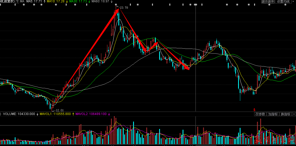Open the 融资融券 button
296x146 pixels.
pyautogui.click(x=268, y=2)
